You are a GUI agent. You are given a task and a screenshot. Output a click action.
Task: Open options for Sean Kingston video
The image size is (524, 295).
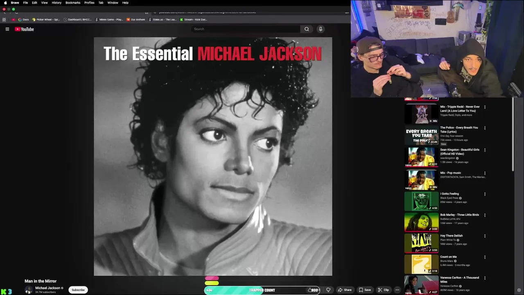(x=485, y=150)
